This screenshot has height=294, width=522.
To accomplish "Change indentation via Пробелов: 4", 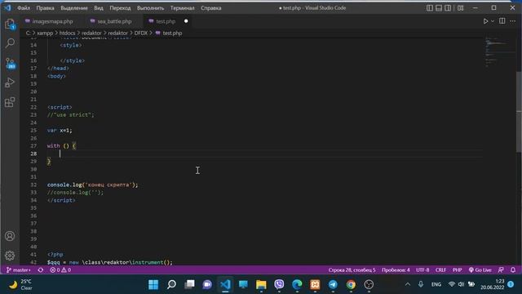I will pos(396,270).
